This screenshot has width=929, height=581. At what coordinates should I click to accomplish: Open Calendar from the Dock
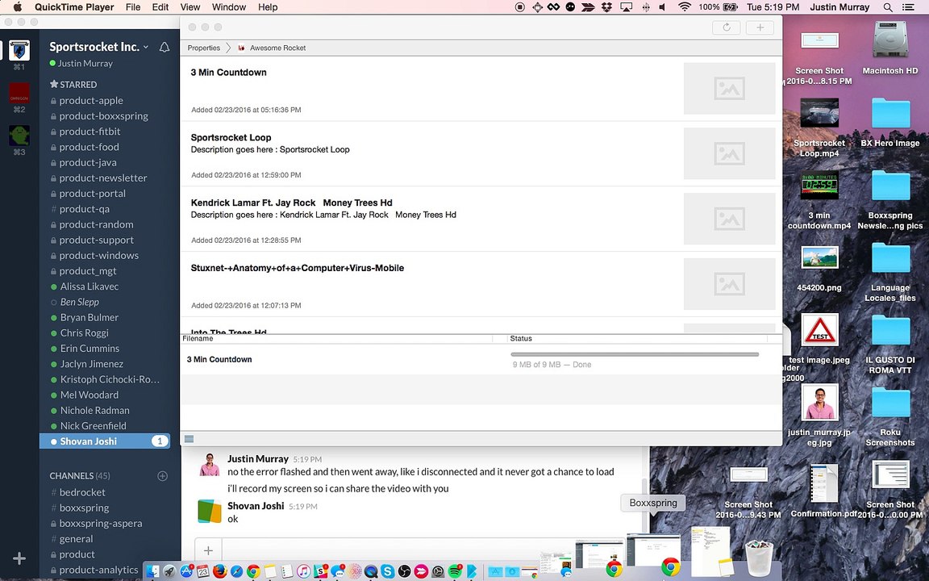click(202, 571)
